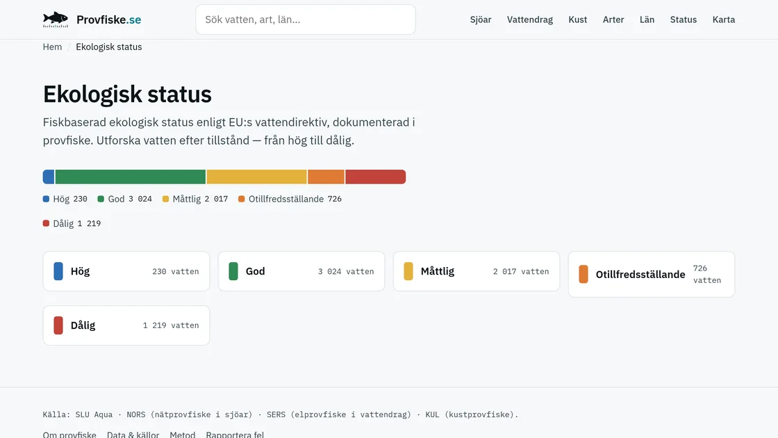This screenshot has width=778, height=438.
Task: Select the red Dålig bar segment
Action: (376, 177)
